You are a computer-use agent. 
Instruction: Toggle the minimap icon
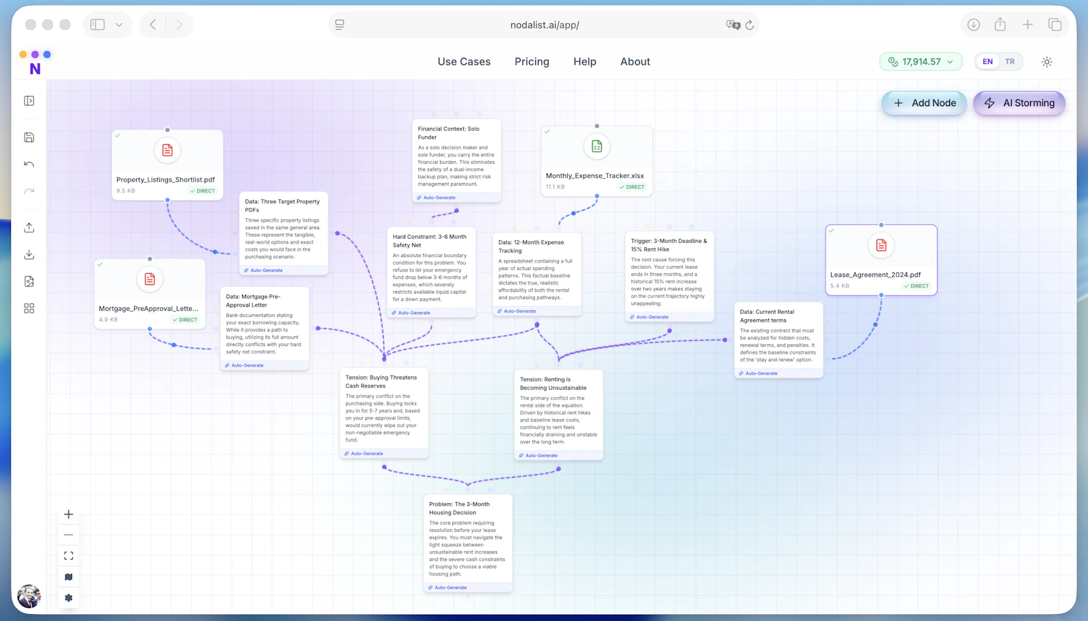pyautogui.click(x=69, y=577)
